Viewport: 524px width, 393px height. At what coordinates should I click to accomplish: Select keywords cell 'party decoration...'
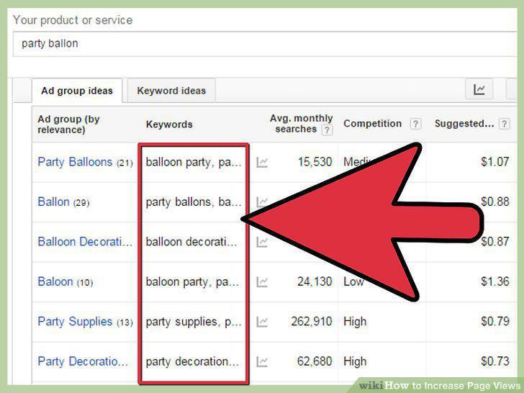coord(192,361)
